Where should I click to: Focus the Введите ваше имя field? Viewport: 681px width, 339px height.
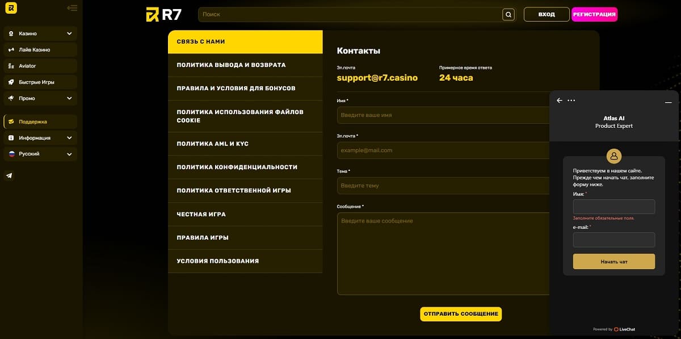coord(443,115)
